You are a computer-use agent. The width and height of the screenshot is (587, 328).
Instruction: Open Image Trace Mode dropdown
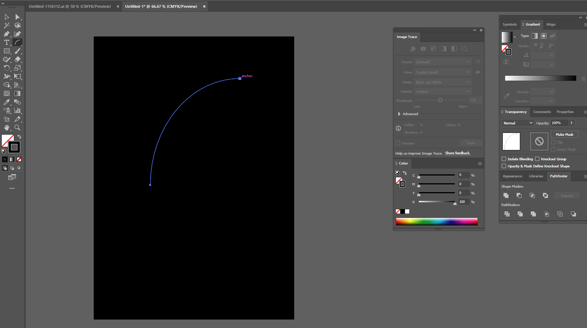point(443,82)
